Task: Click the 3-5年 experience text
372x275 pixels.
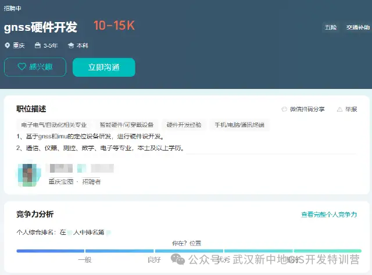Action: [x=51, y=45]
